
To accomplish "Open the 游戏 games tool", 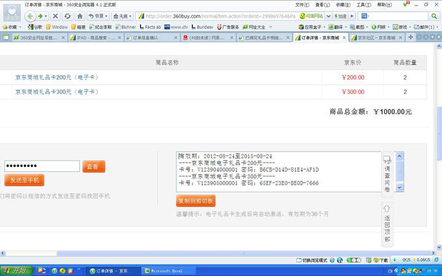I will point(401,27).
